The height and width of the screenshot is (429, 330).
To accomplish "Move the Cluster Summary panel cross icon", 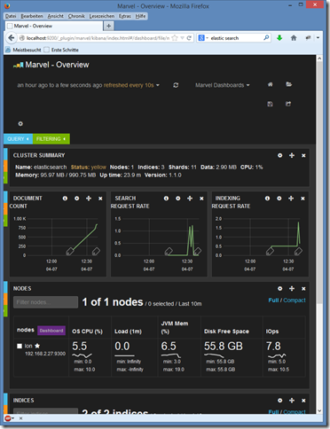I will [292, 155].
